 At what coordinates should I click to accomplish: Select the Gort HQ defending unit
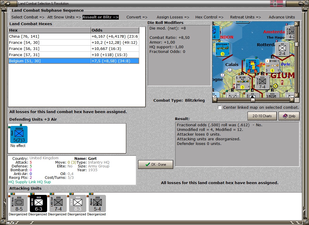[x=19, y=134]
